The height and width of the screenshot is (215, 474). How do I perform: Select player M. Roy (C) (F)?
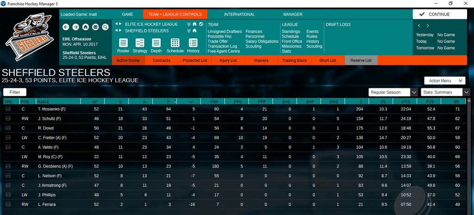coord(50,157)
